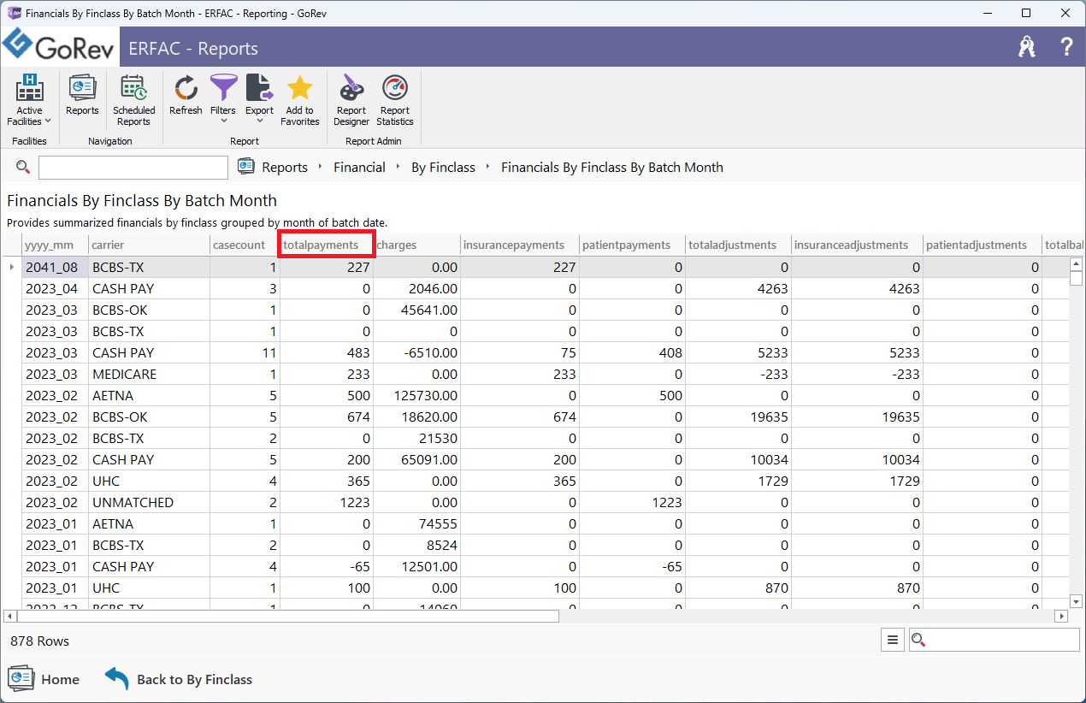Minimize the GoRev window
The height and width of the screenshot is (703, 1086).
988,13
